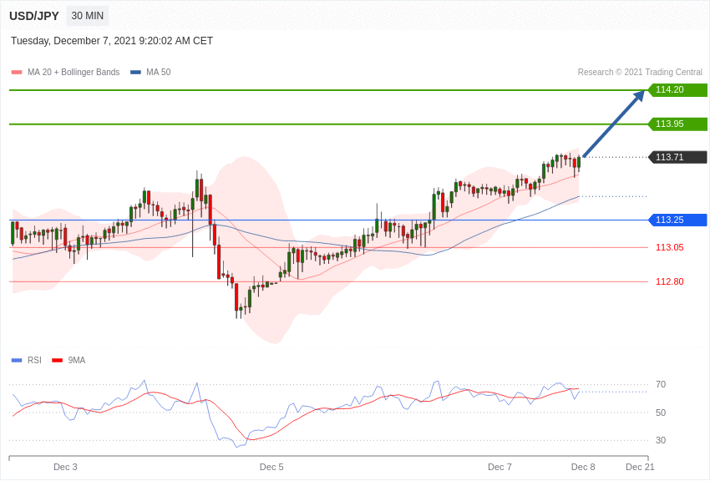
Task: Click the 113.71 current price tag
Action: (678, 157)
